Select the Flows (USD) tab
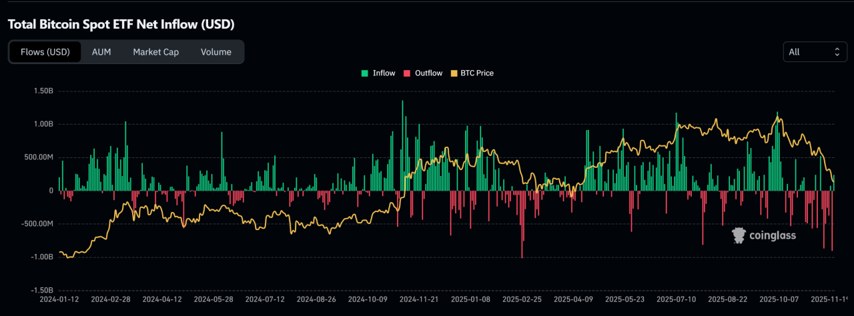Viewport: 854px width, 316px height. pos(45,52)
